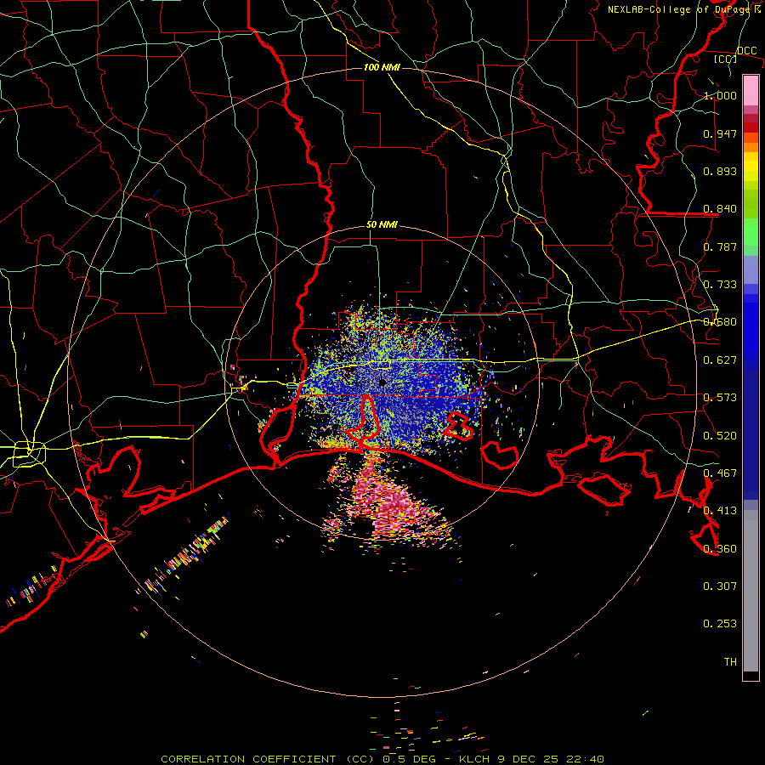The image size is (765, 765).
Task: Click the 9 DEC 25 date in caption
Action: (527, 759)
